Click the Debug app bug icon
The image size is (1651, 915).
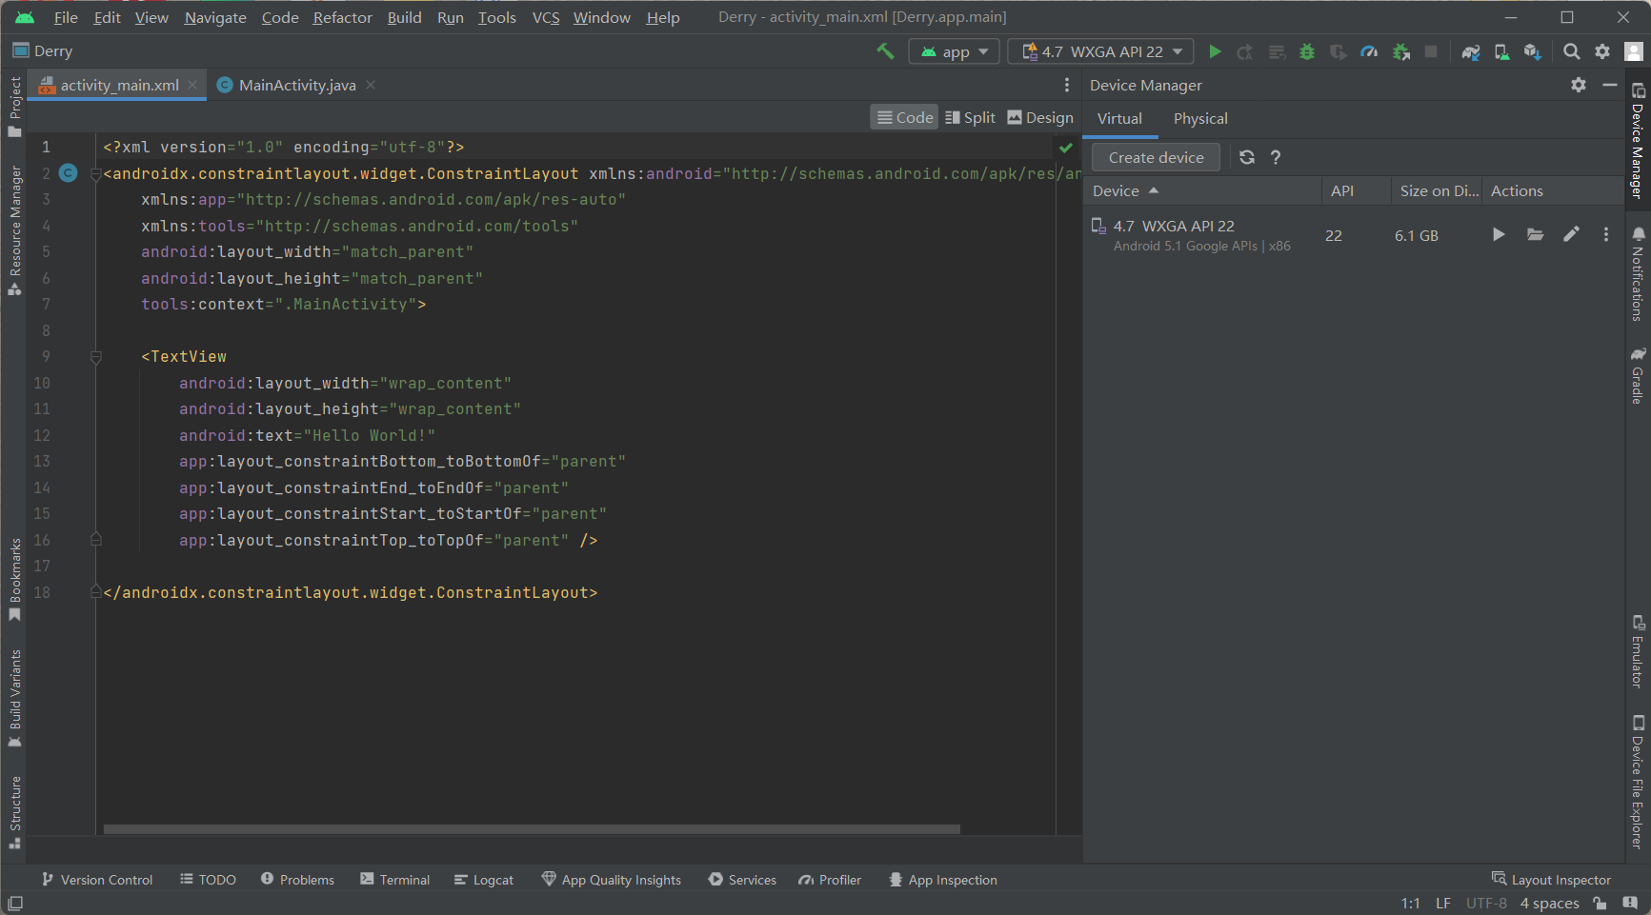click(1307, 51)
